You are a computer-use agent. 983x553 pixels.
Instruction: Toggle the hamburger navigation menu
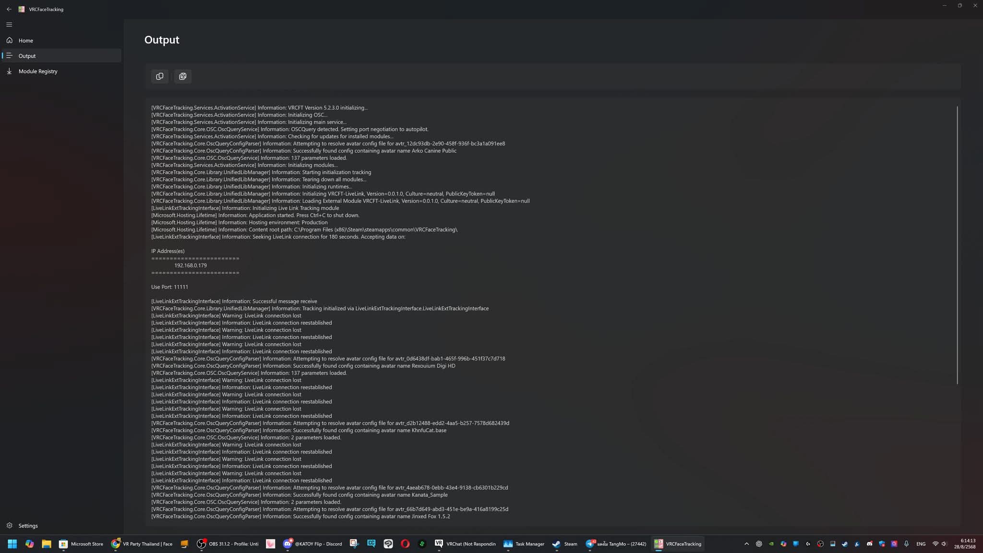coord(9,24)
